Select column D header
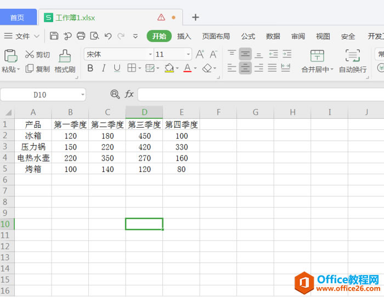Image resolution: width=384 pixels, height=298 pixels. [x=144, y=112]
